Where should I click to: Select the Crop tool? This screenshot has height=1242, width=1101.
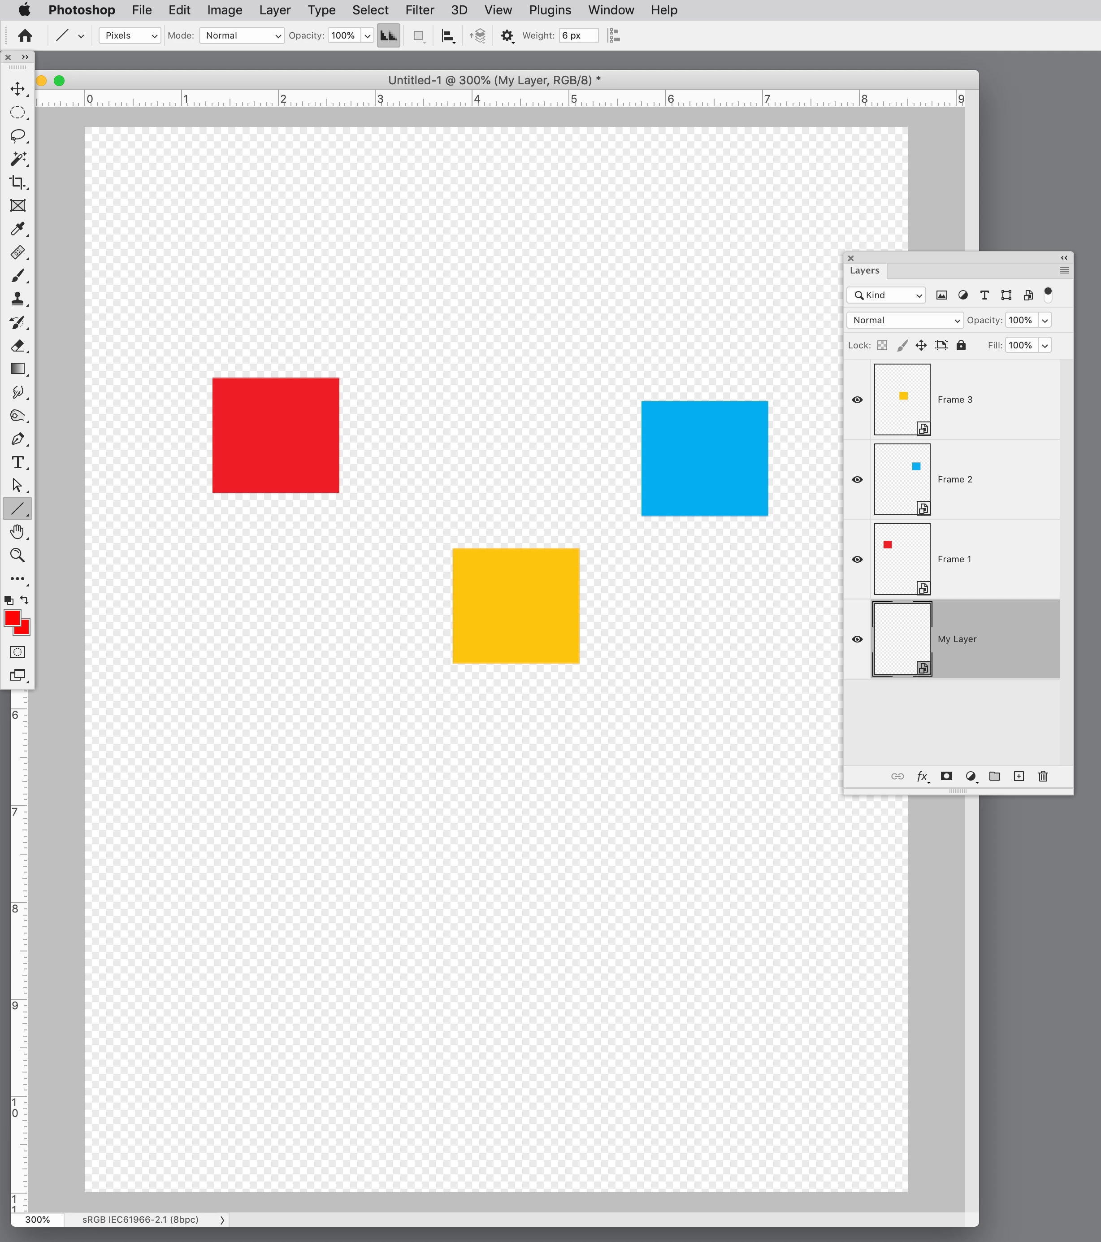click(17, 182)
